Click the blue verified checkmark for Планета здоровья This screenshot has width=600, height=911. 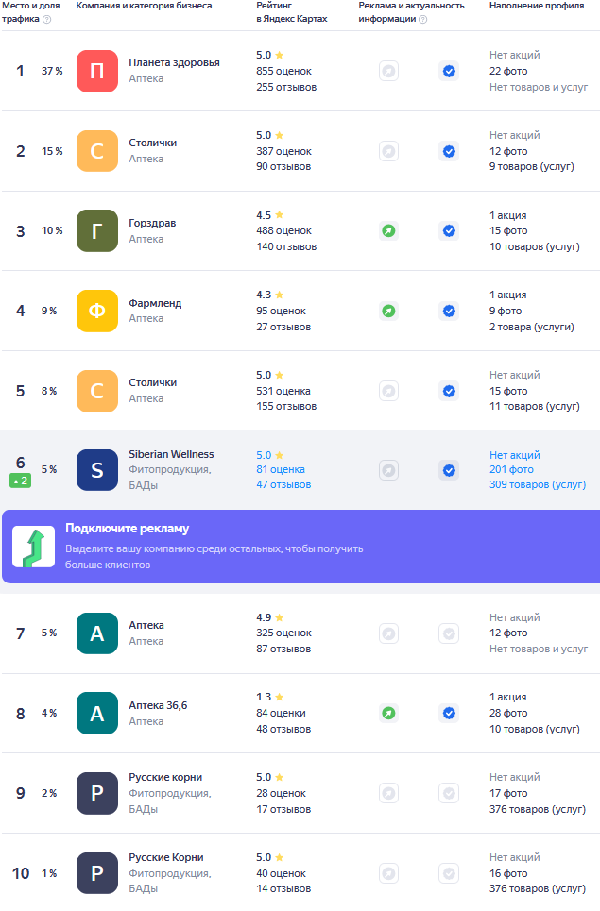[449, 71]
